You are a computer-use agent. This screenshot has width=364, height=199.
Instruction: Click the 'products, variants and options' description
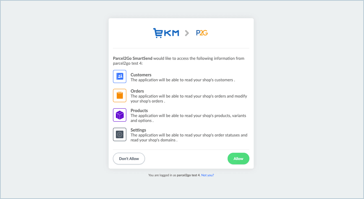(x=188, y=118)
